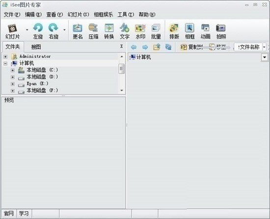The image size is (270, 219).
Task: Open the 计算机 path dropdown
Action: pos(265,57)
